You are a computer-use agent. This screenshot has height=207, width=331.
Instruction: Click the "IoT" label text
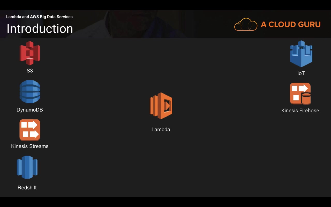[x=301, y=73]
